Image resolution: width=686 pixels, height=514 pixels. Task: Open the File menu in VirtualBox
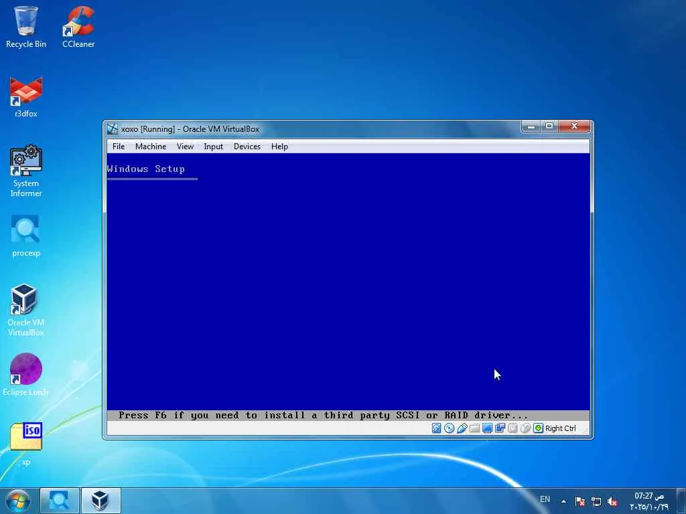point(119,147)
